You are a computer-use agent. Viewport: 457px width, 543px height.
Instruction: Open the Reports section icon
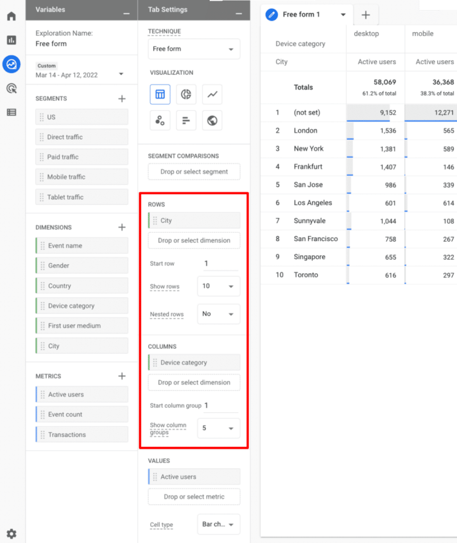point(11,40)
